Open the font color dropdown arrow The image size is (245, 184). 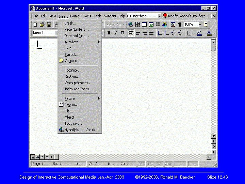click(214, 33)
